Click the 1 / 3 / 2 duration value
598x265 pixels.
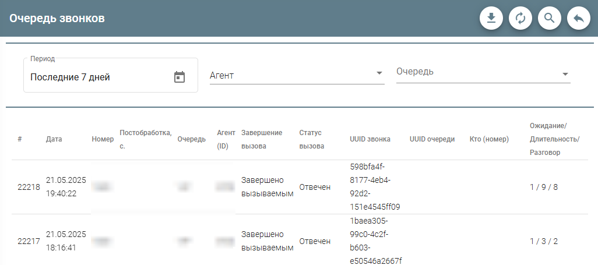coord(544,241)
